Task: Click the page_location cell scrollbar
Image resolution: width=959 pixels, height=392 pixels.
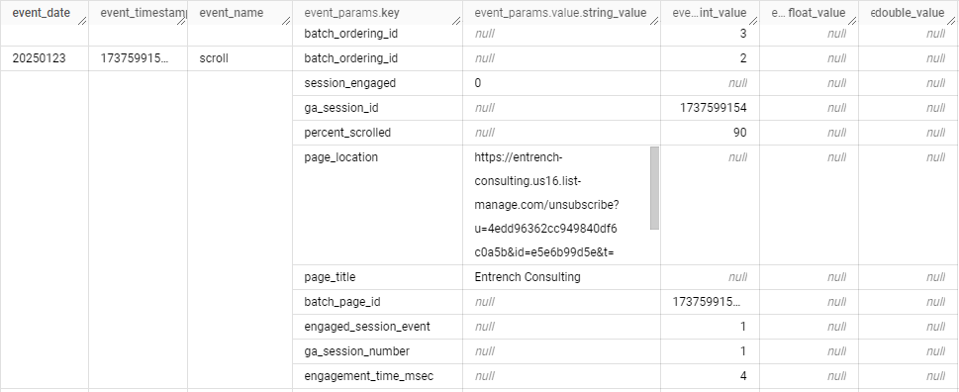Action: click(654, 188)
